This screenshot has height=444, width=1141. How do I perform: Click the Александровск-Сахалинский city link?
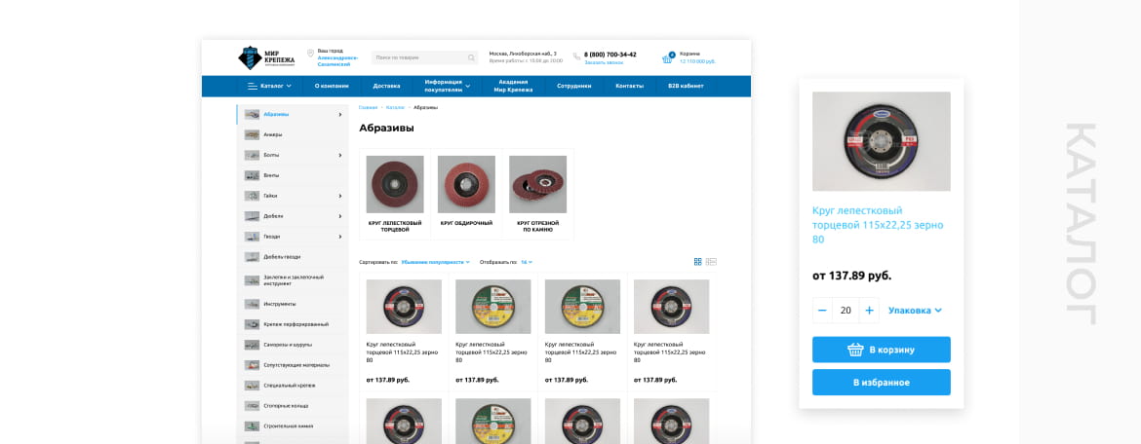336,61
